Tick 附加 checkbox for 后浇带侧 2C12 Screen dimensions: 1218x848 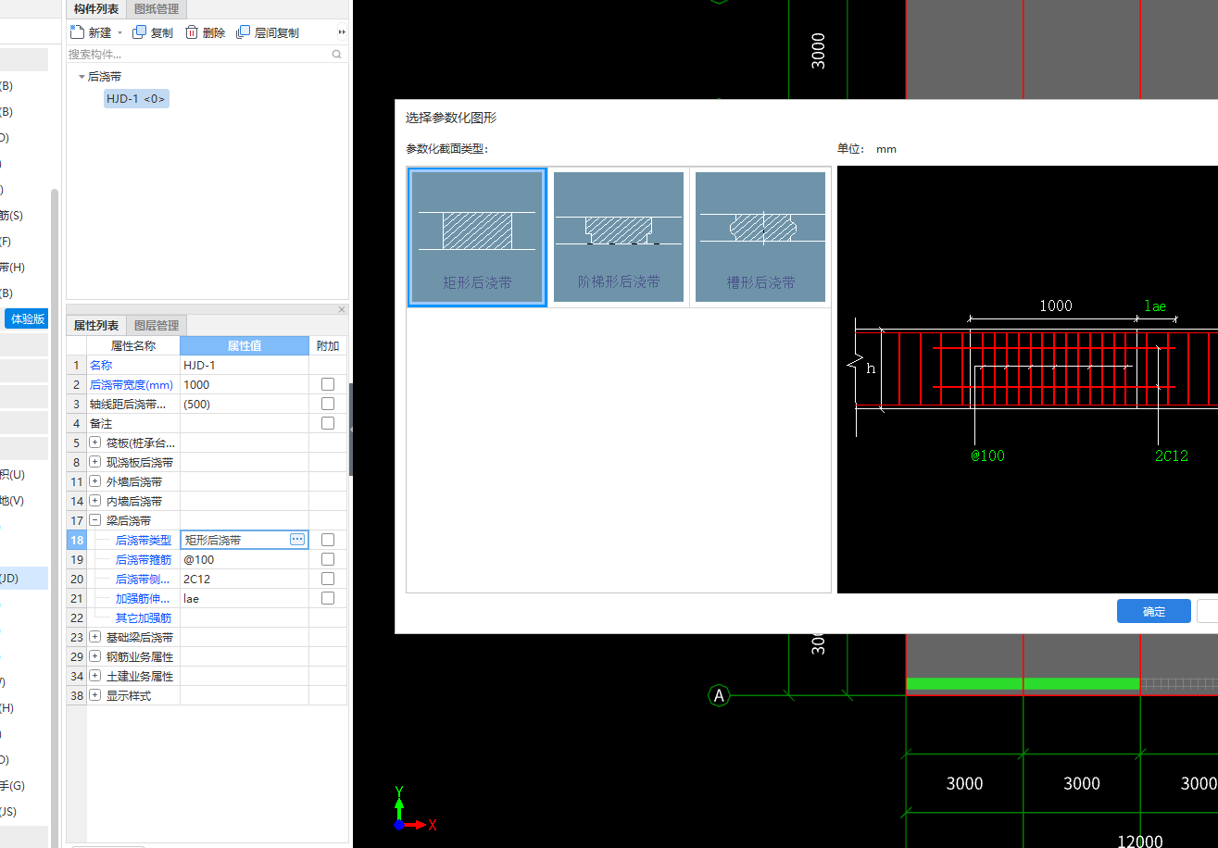(328, 579)
